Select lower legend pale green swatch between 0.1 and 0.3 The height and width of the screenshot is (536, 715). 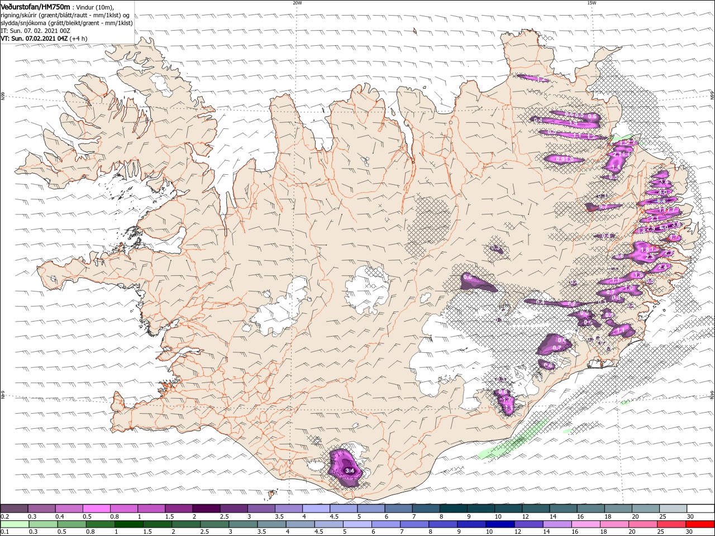point(14,524)
